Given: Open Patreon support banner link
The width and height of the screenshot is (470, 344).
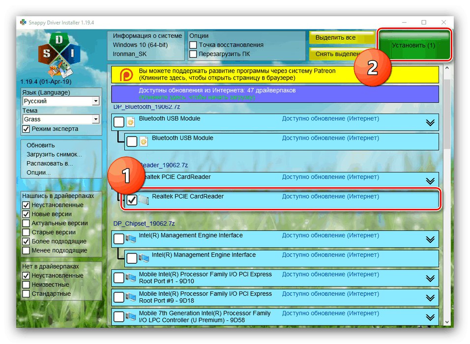Looking at the screenshot, I should 275,75.
